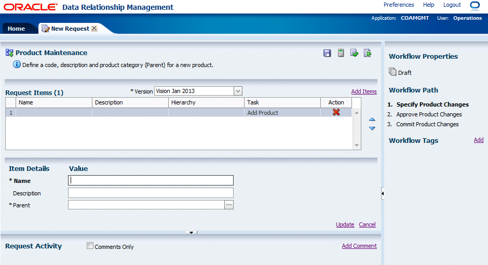Open the Parent browse ellipsis button
The width and height of the screenshot is (488, 265).
[229, 205]
